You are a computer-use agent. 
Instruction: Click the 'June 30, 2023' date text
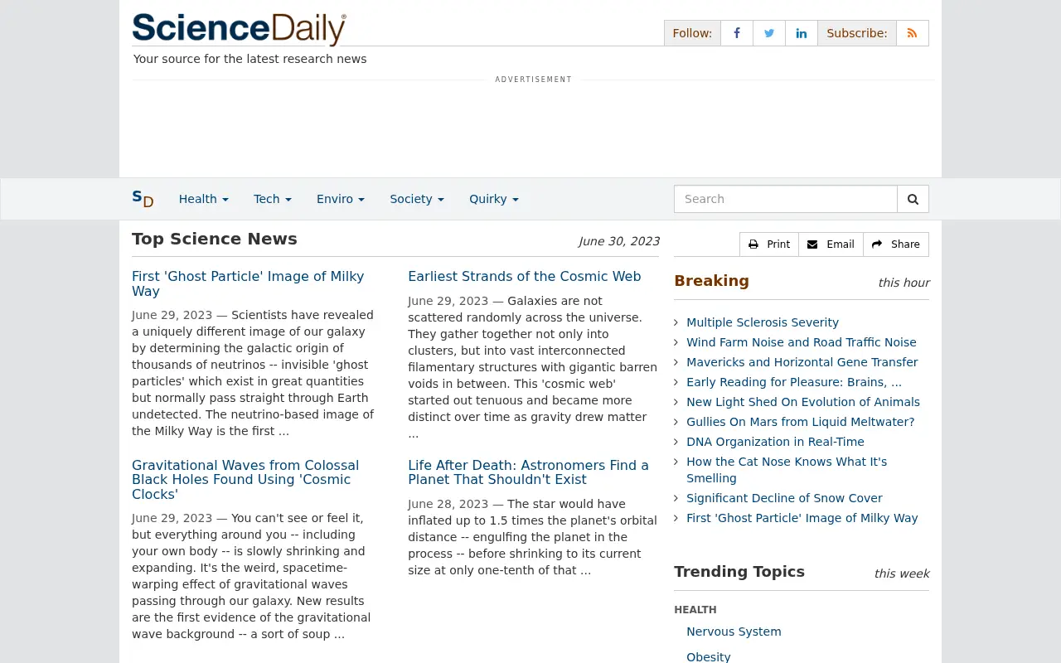pyautogui.click(x=619, y=241)
